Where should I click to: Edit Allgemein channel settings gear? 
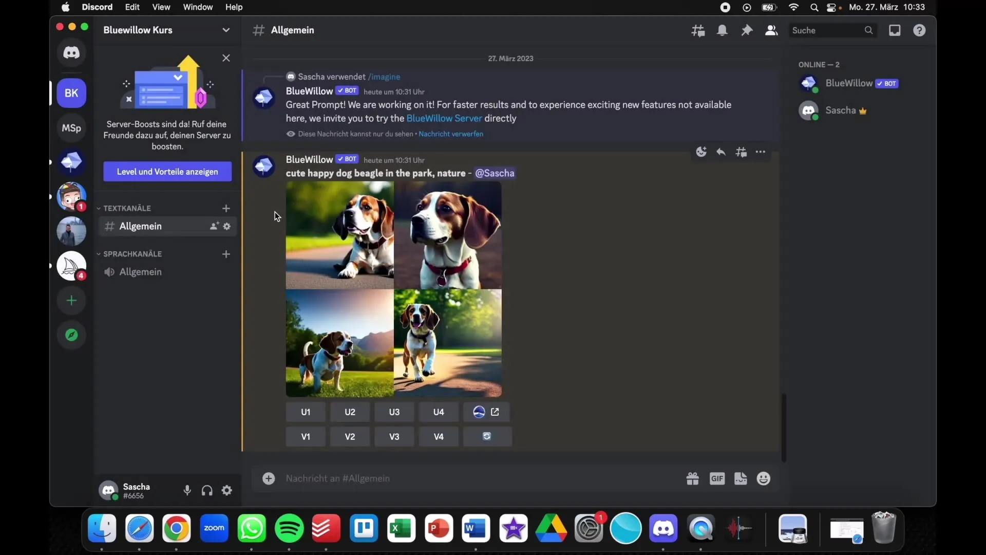pos(227,226)
